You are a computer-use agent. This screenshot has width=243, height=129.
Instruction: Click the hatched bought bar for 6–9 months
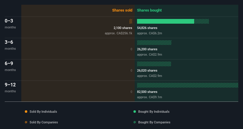(x=154, y=64)
